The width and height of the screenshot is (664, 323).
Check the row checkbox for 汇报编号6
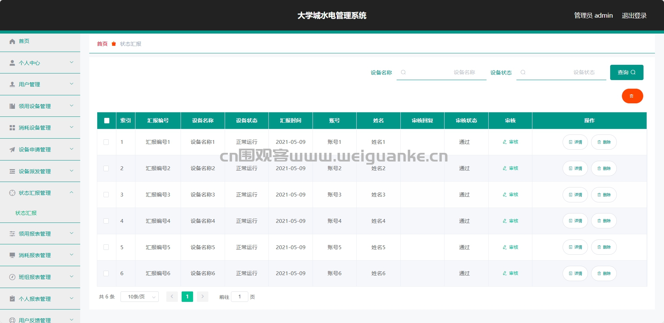(106, 273)
